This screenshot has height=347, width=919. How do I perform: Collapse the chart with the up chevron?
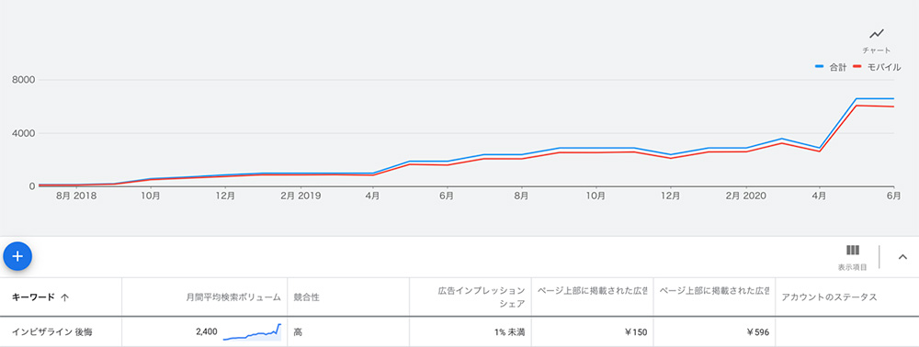point(902,256)
